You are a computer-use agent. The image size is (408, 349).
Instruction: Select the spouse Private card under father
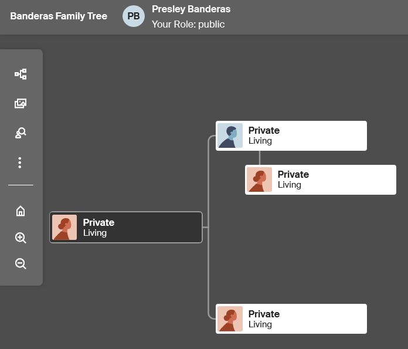pyautogui.click(x=321, y=179)
